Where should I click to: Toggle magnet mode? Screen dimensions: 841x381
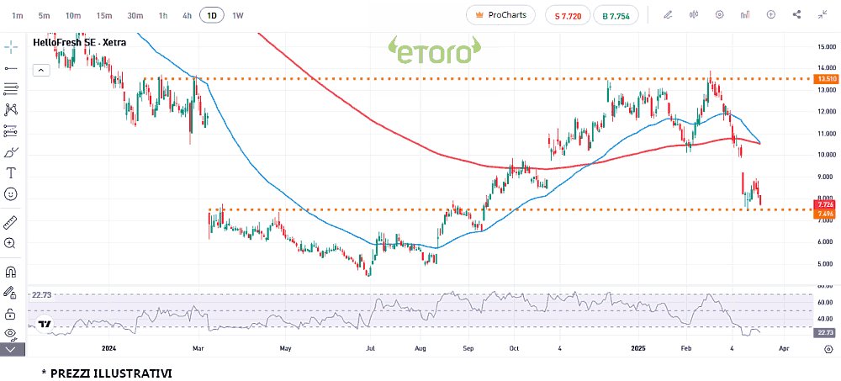pyautogui.click(x=9, y=272)
